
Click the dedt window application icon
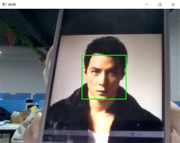(5, 4)
